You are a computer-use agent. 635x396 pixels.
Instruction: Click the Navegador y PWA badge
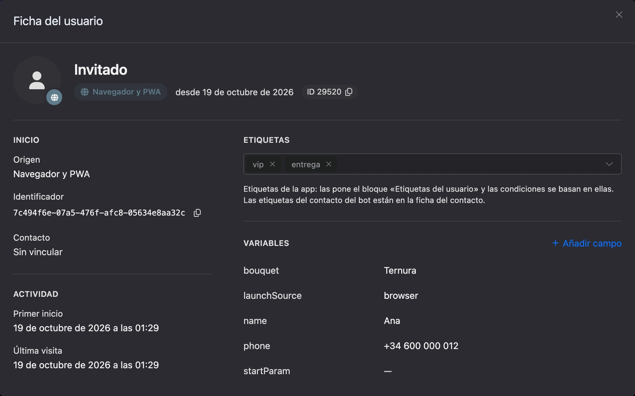(x=120, y=92)
